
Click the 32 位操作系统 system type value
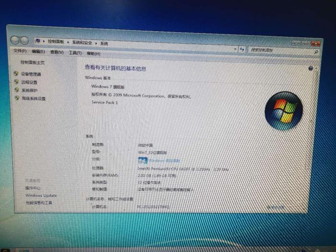tap(149, 182)
